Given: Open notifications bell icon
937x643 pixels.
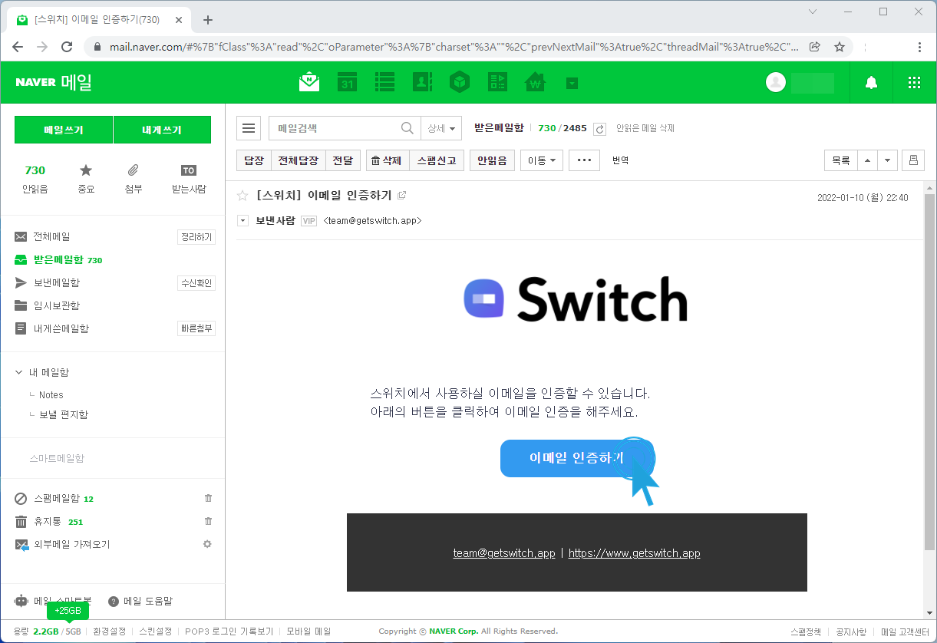Looking at the screenshot, I should pyautogui.click(x=871, y=82).
